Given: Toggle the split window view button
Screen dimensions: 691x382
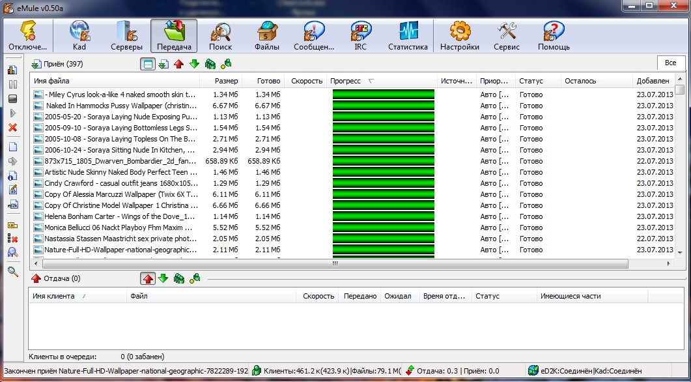Looking at the screenshot, I should click(x=148, y=64).
